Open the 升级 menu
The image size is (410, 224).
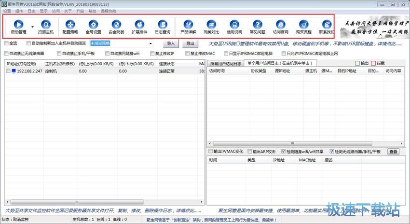pyautogui.click(x=80, y=11)
